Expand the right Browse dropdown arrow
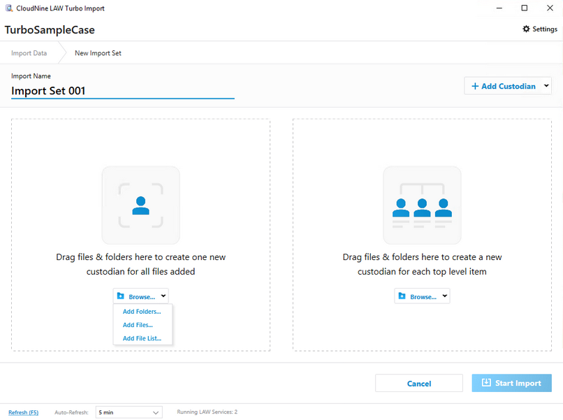Screen dimensions: 563x420 [444, 296]
